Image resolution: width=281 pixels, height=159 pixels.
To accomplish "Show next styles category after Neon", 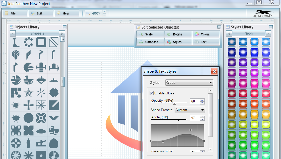I will point(268,34).
